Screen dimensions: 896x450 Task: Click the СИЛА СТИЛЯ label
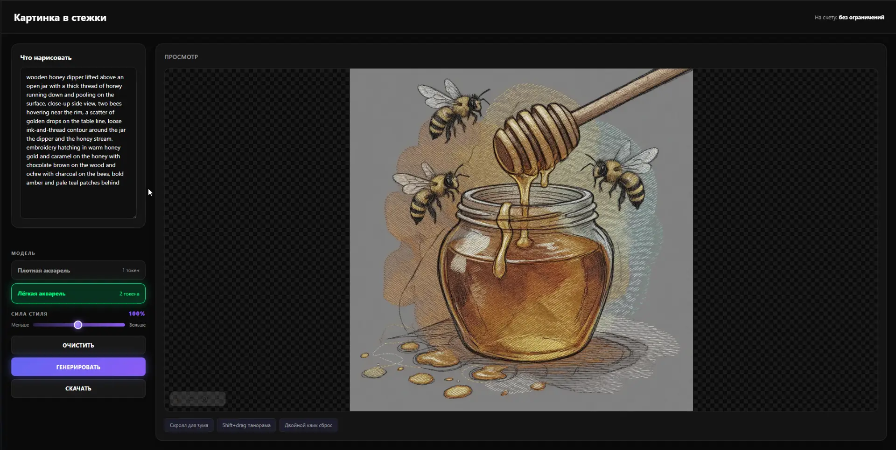pyautogui.click(x=29, y=314)
